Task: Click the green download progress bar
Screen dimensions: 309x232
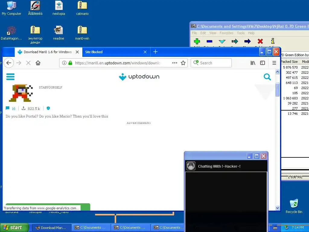Action: coord(48,207)
